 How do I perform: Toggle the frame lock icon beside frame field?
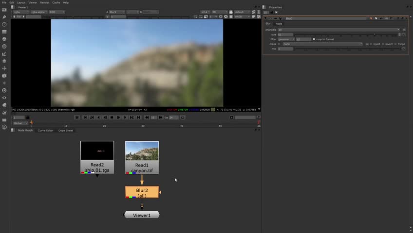(x=28, y=117)
